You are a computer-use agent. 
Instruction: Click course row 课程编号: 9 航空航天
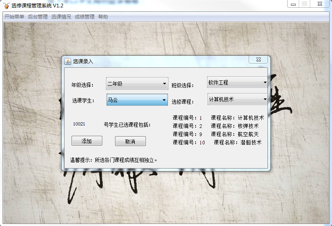point(216,134)
